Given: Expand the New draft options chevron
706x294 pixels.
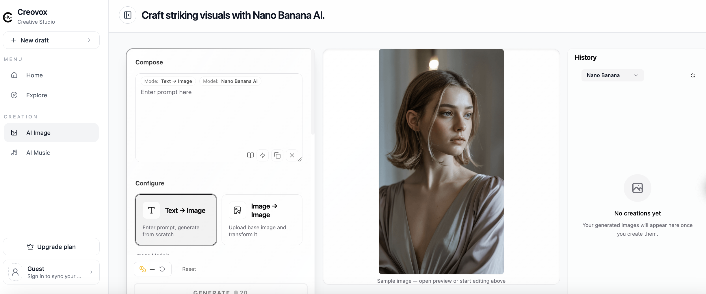Looking at the screenshot, I should click(89, 40).
